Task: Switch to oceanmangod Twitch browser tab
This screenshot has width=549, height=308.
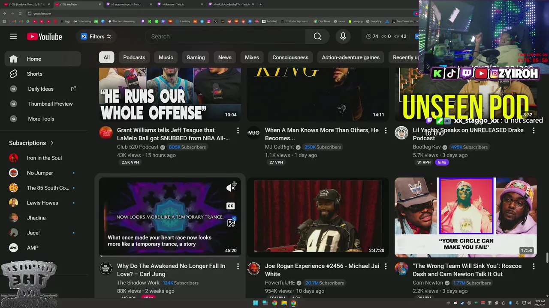Action: (128, 4)
